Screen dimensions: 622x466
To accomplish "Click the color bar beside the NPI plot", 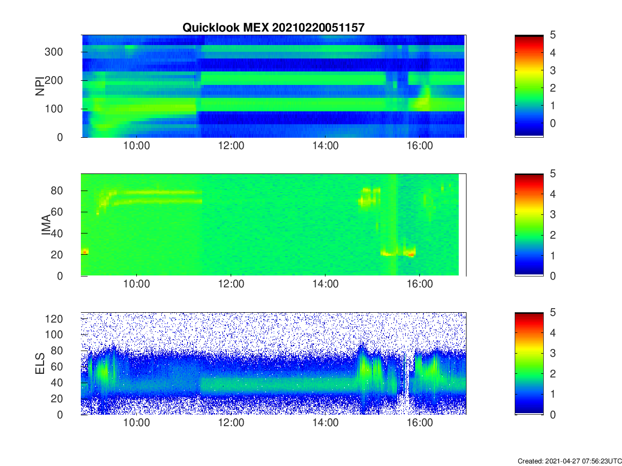I will [x=529, y=86].
